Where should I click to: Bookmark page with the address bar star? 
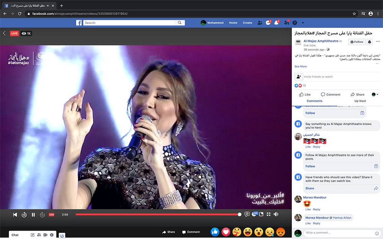(354, 14)
